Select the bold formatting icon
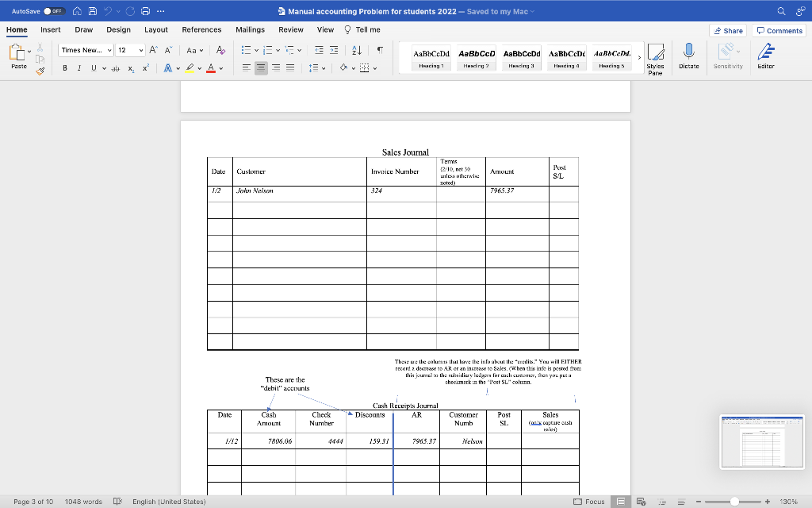 [x=64, y=67]
